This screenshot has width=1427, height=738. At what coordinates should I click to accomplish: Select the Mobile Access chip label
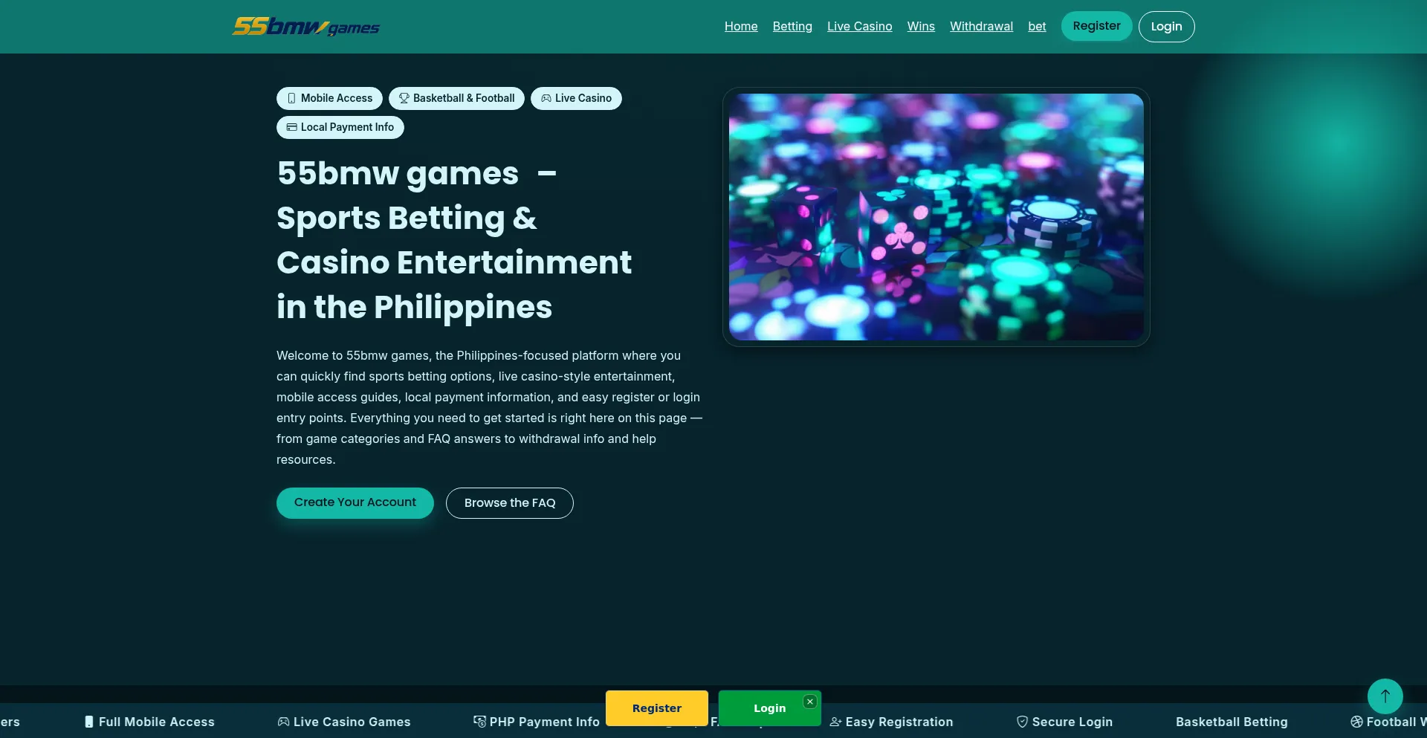coord(337,98)
